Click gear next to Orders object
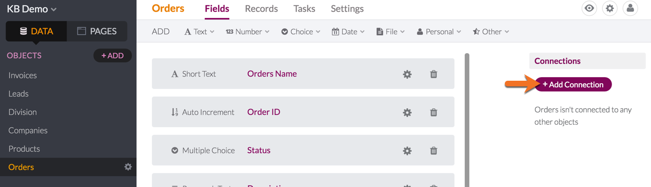 point(128,167)
